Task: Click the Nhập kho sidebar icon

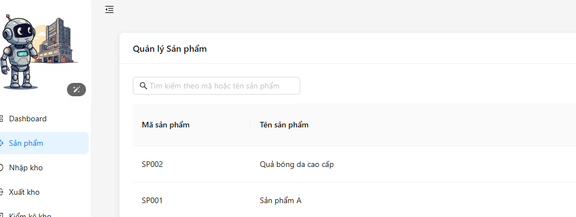Action: (1, 167)
